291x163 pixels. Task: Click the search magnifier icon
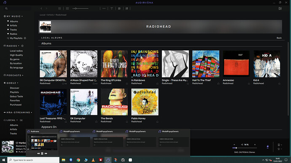[6, 8]
